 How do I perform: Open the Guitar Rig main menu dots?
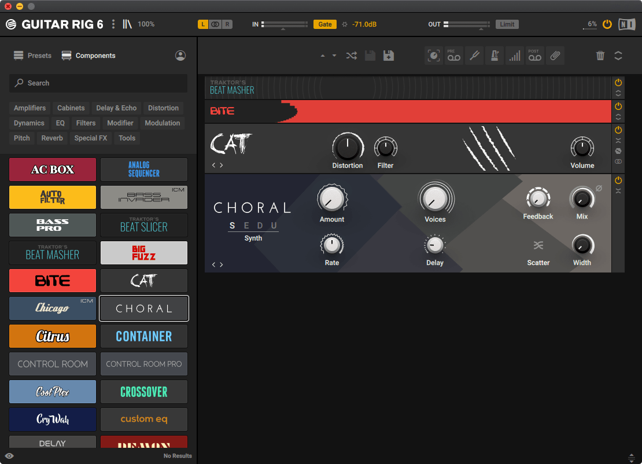(113, 24)
